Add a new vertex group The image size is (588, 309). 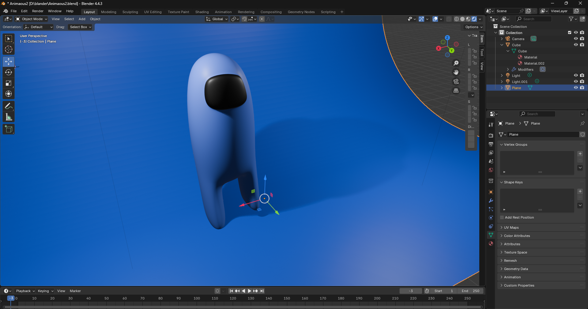[580, 154]
